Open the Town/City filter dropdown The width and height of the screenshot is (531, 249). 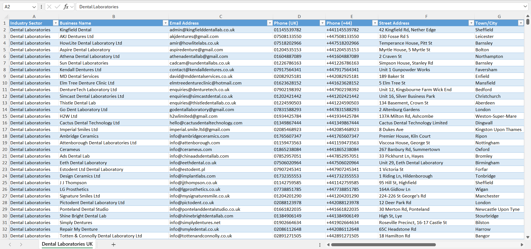point(521,23)
